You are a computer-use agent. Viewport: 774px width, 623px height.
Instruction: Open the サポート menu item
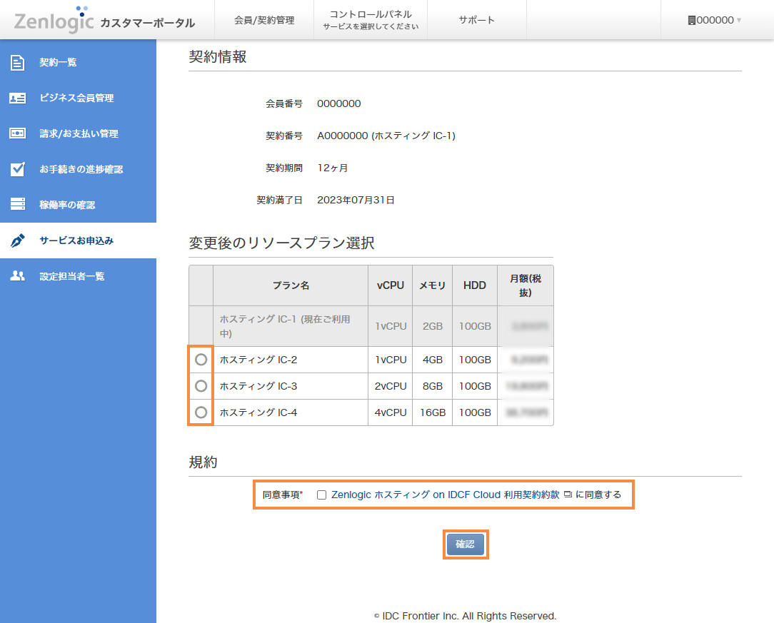[476, 20]
